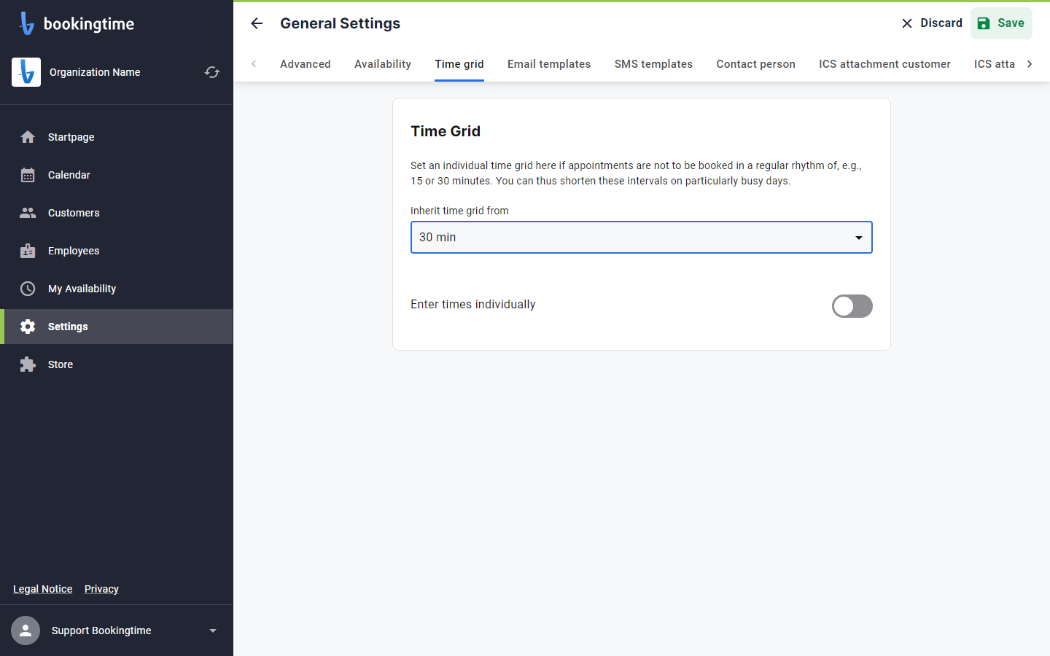Open the Contact person tab
The image size is (1050, 656).
tap(756, 64)
